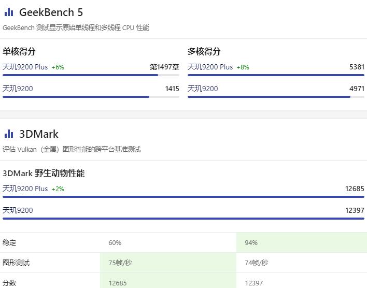This screenshot has height=288, width=367.
Task: Click the 1415 single-core score value
Action: (172, 89)
